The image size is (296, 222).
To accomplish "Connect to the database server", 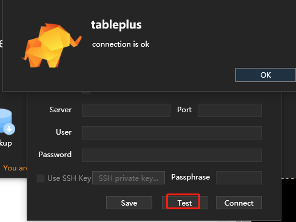I will pyautogui.click(x=239, y=203).
